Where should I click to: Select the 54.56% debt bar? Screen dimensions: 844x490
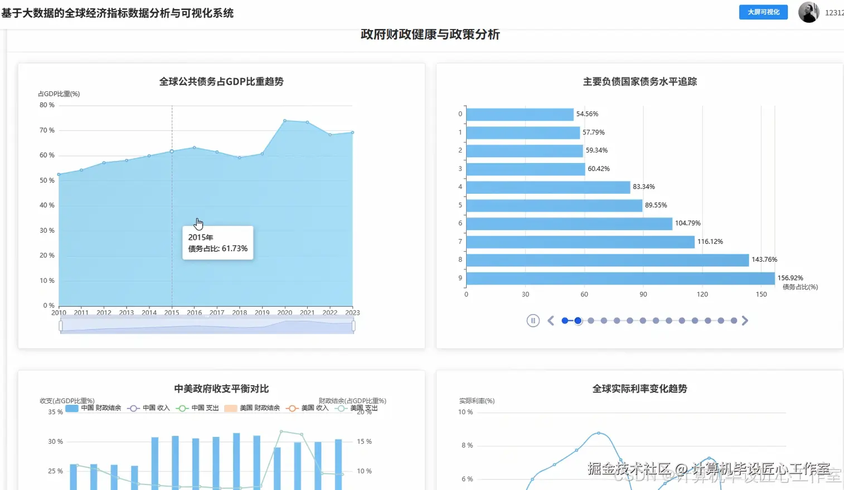tap(520, 114)
